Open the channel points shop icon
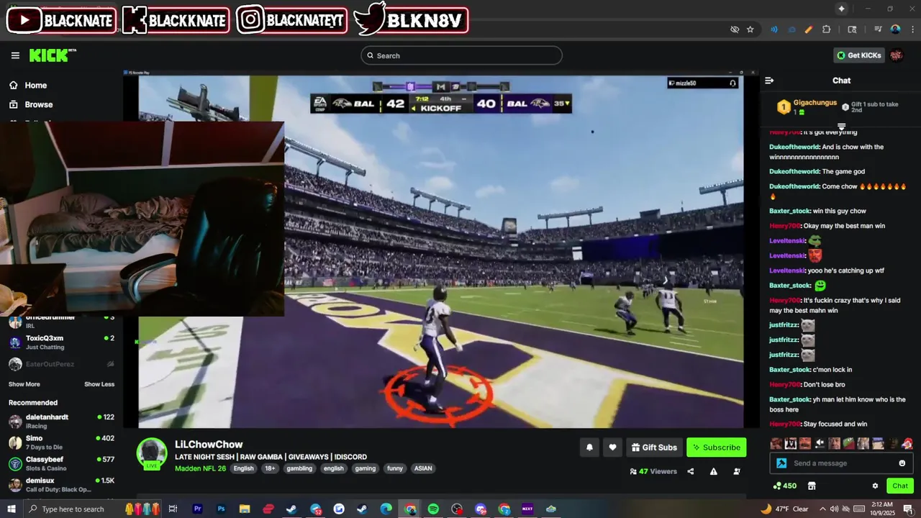921x518 pixels. (812, 486)
